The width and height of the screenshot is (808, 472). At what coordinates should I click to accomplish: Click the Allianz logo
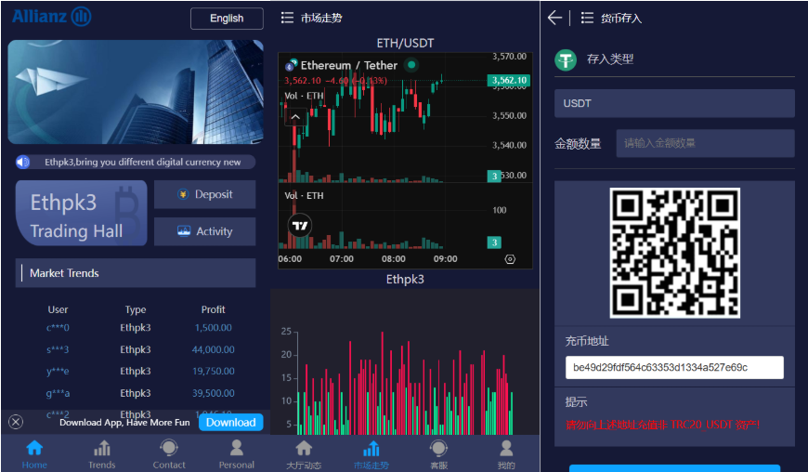pos(52,17)
